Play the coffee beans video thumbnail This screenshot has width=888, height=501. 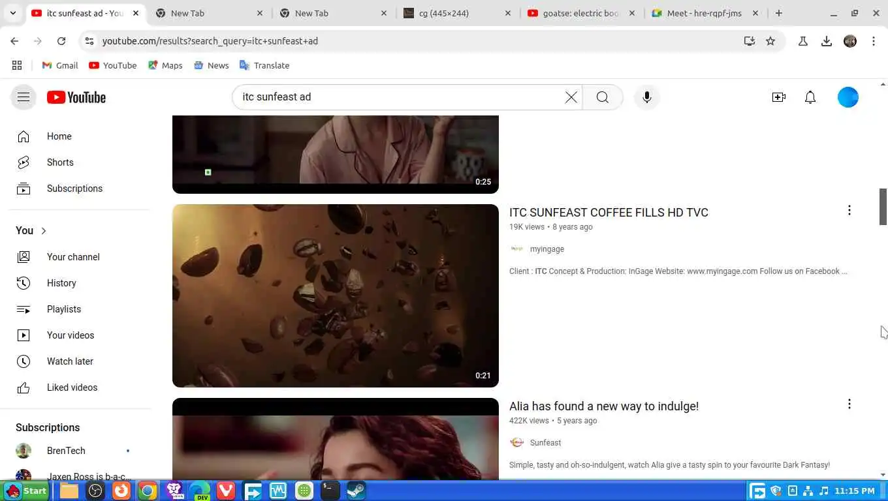[x=336, y=296]
